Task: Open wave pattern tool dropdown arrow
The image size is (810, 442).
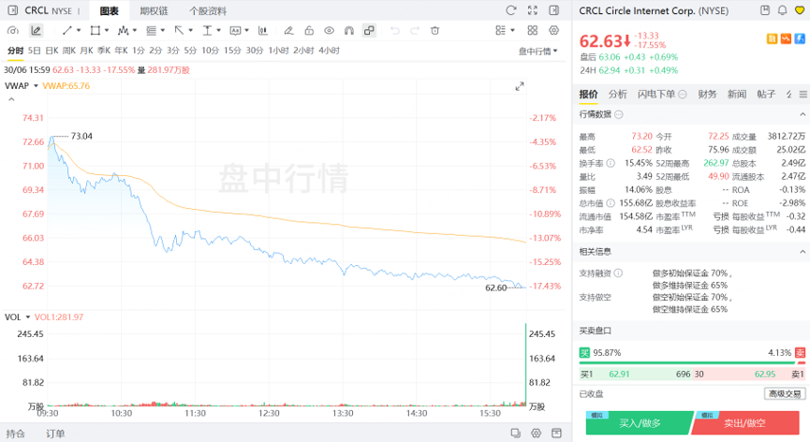Action: click(x=134, y=31)
